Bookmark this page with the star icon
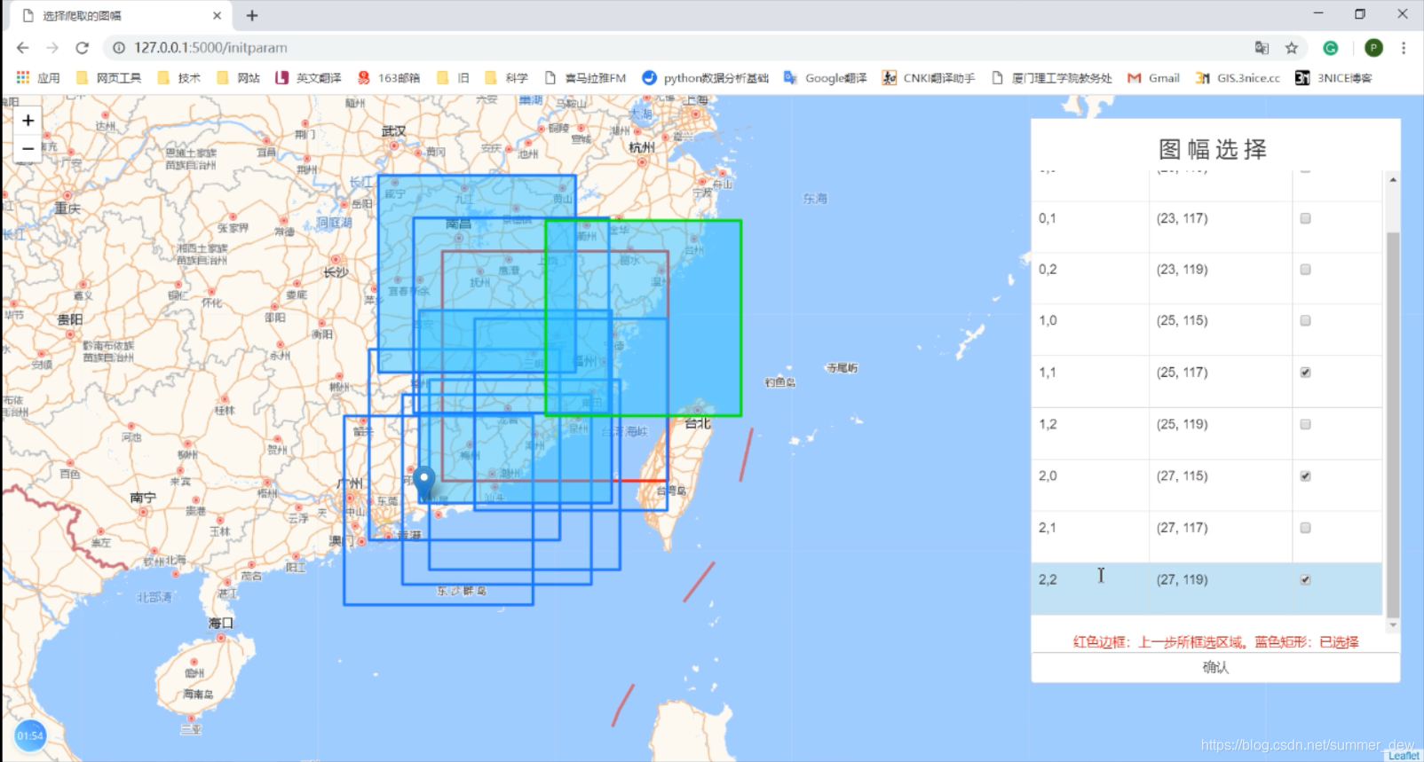The image size is (1424, 762). coord(1292,48)
